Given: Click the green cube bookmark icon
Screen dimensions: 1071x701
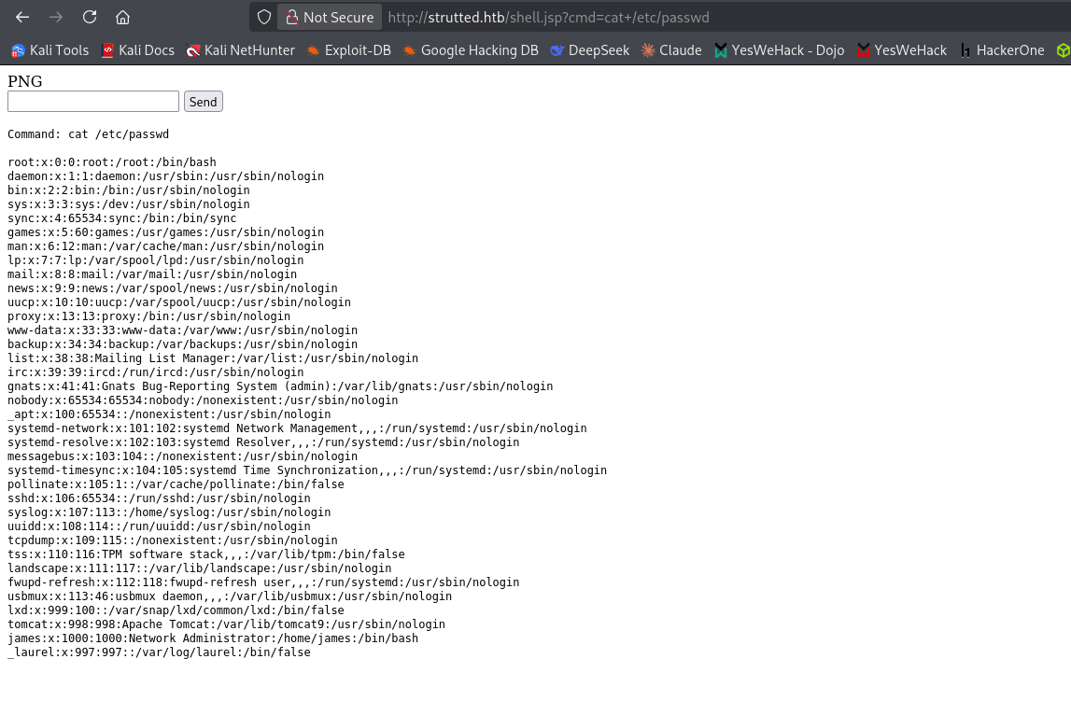Looking at the screenshot, I should [x=1063, y=50].
